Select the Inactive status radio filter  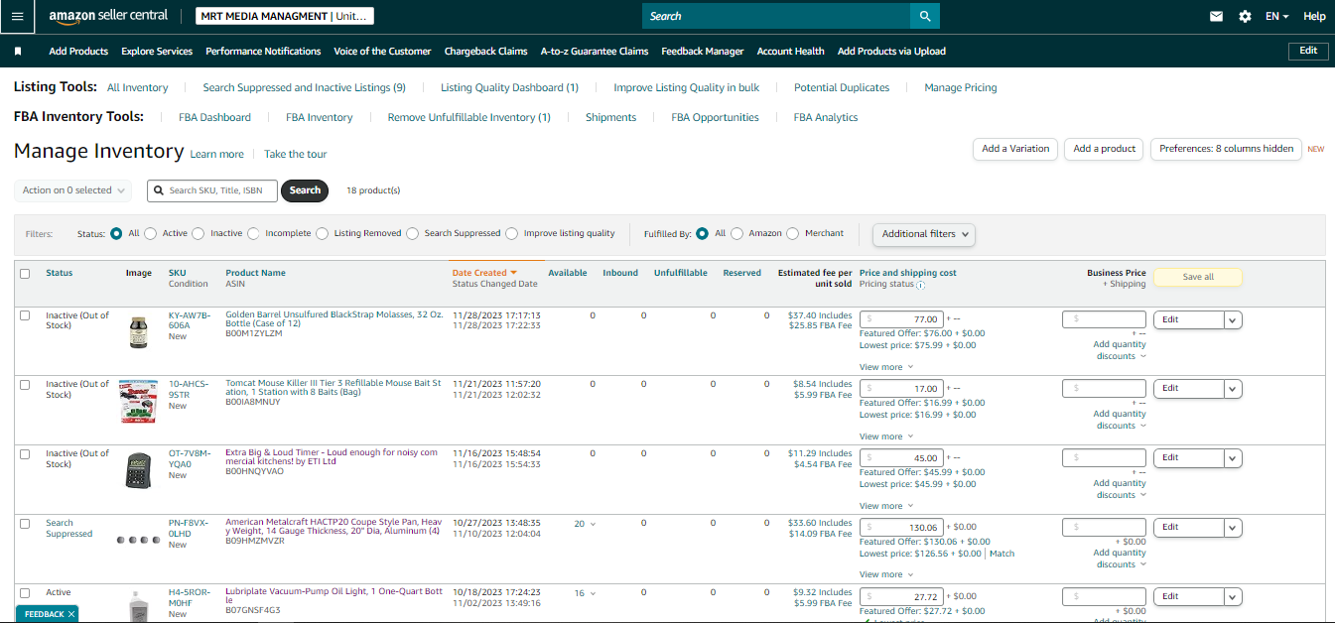coord(198,234)
